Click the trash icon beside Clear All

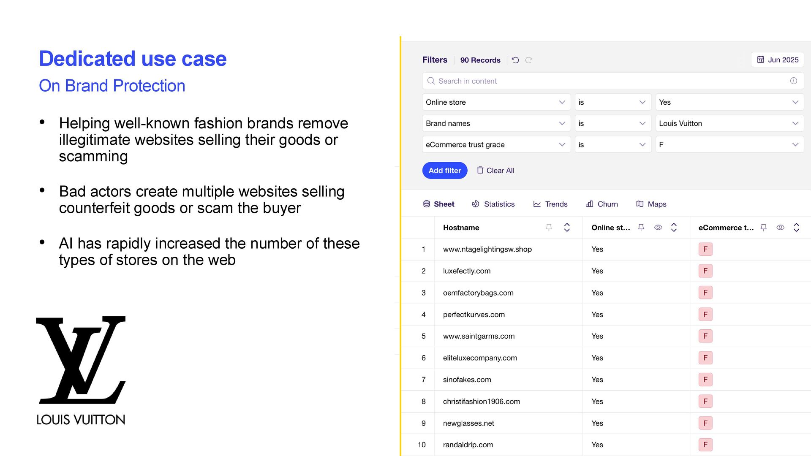click(x=480, y=170)
